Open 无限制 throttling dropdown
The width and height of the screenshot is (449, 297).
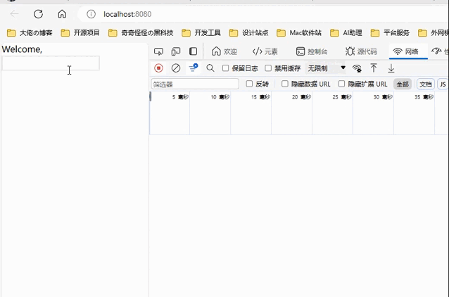coord(327,68)
